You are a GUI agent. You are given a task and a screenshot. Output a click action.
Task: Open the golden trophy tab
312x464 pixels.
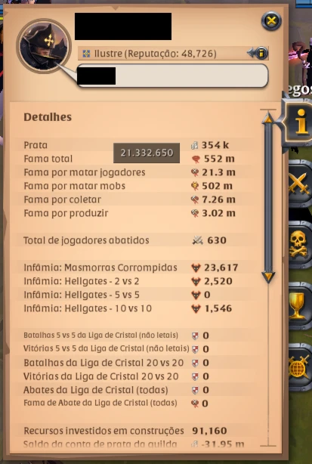click(x=300, y=306)
